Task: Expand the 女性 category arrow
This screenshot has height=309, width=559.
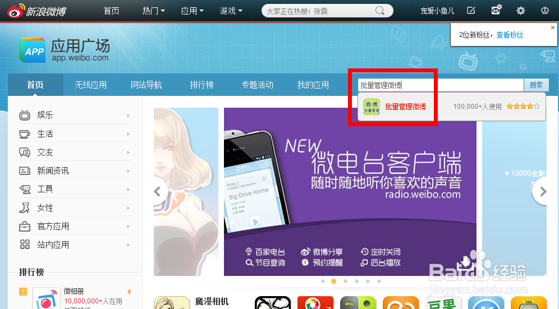Action: tap(128, 208)
